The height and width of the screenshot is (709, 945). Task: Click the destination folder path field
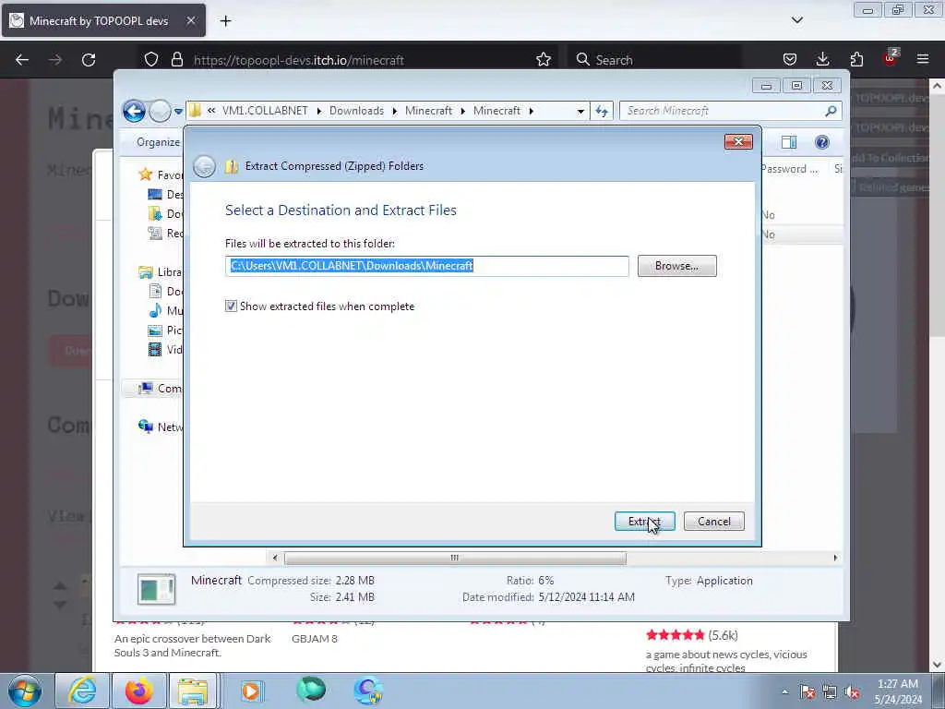pos(426,266)
